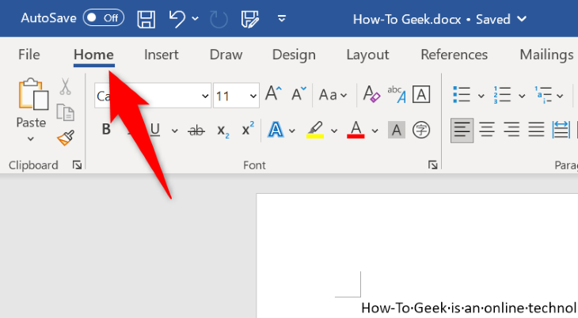Screen dimensions: 578x318
Task: Apply subscript formatting
Action: click(x=223, y=130)
